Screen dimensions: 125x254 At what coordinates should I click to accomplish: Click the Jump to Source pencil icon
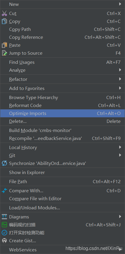[4, 53]
